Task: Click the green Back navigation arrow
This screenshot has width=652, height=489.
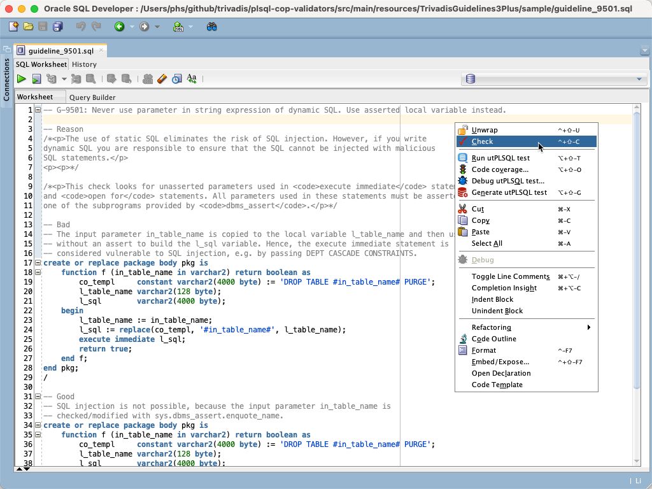Action: pos(119,27)
